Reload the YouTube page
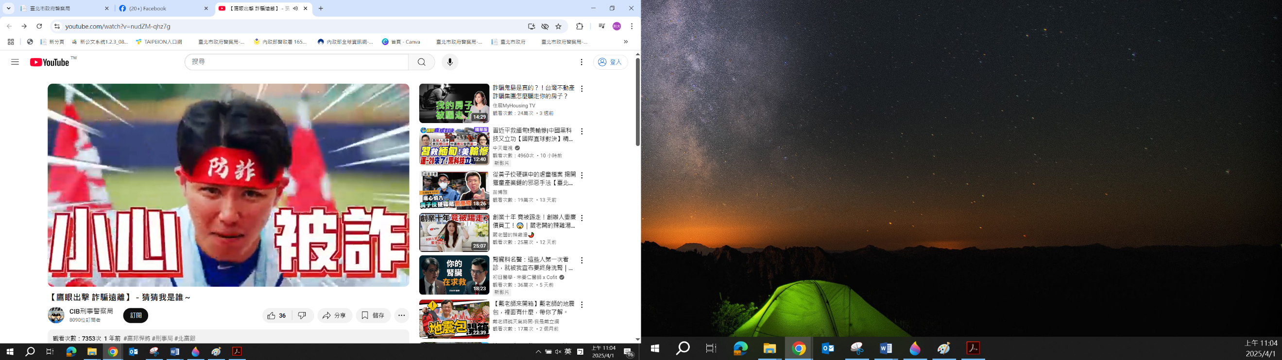Image resolution: width=1282 pixels, height=360 pixels. coord(39,26)
